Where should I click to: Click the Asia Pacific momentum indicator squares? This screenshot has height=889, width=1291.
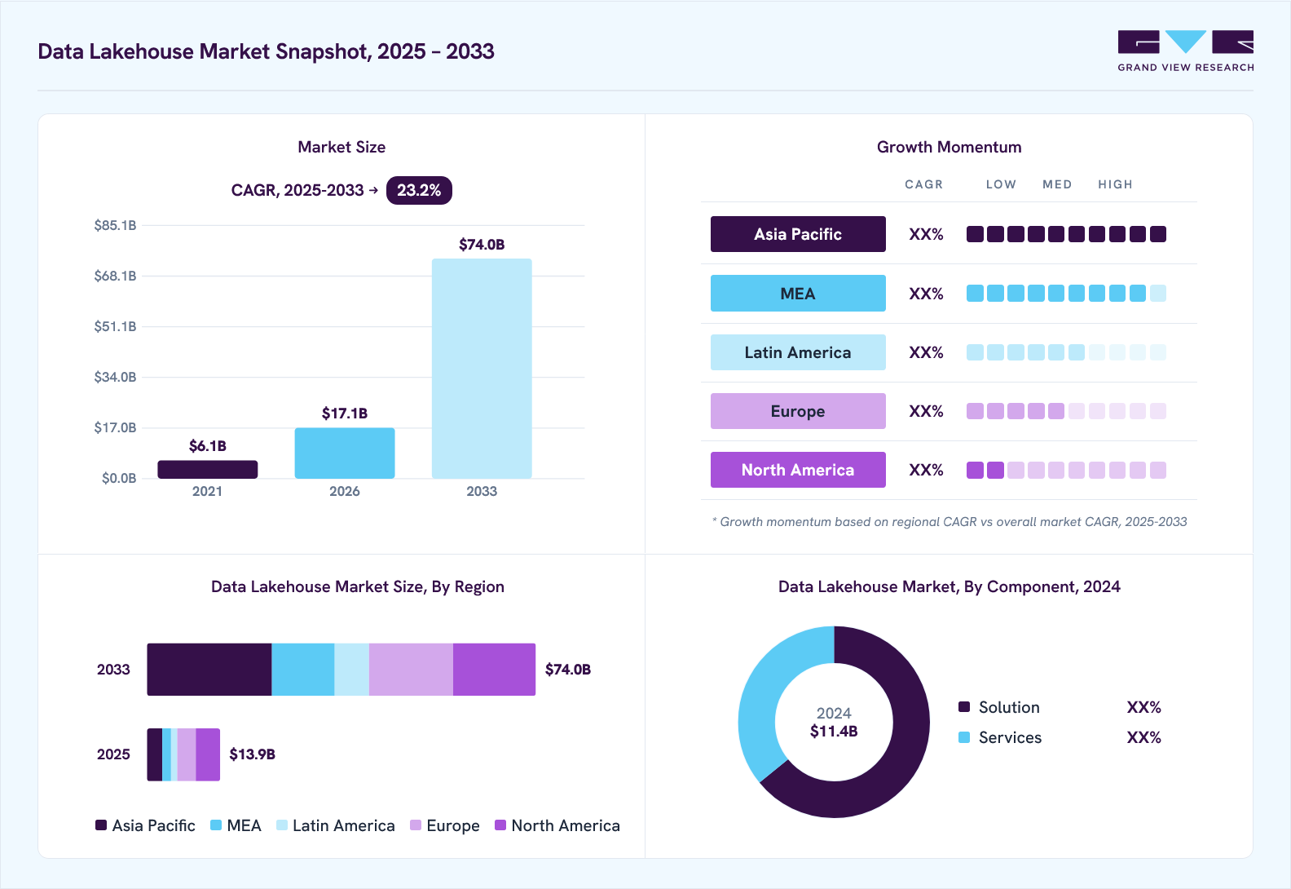click(1066, 234)
